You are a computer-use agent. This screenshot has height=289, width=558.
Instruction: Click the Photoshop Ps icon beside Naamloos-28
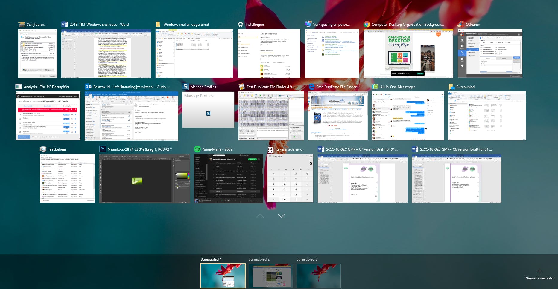pos(103,149)
